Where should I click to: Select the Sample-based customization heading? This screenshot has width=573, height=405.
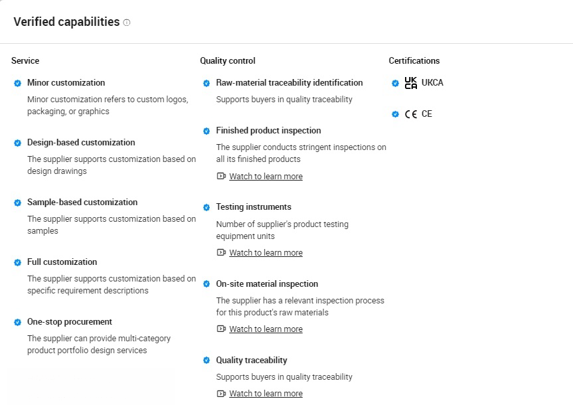pos(82,202)
